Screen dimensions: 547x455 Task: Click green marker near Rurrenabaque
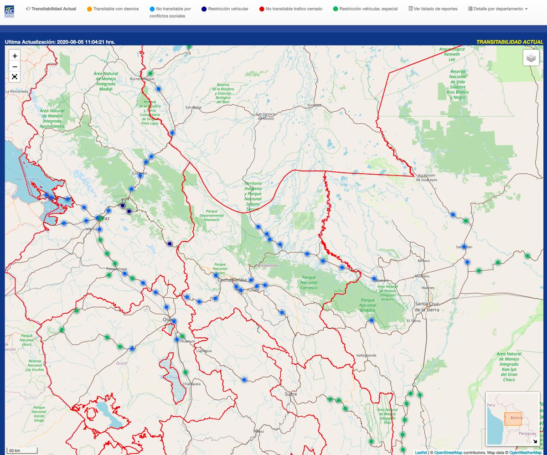[x=150, y=73]
